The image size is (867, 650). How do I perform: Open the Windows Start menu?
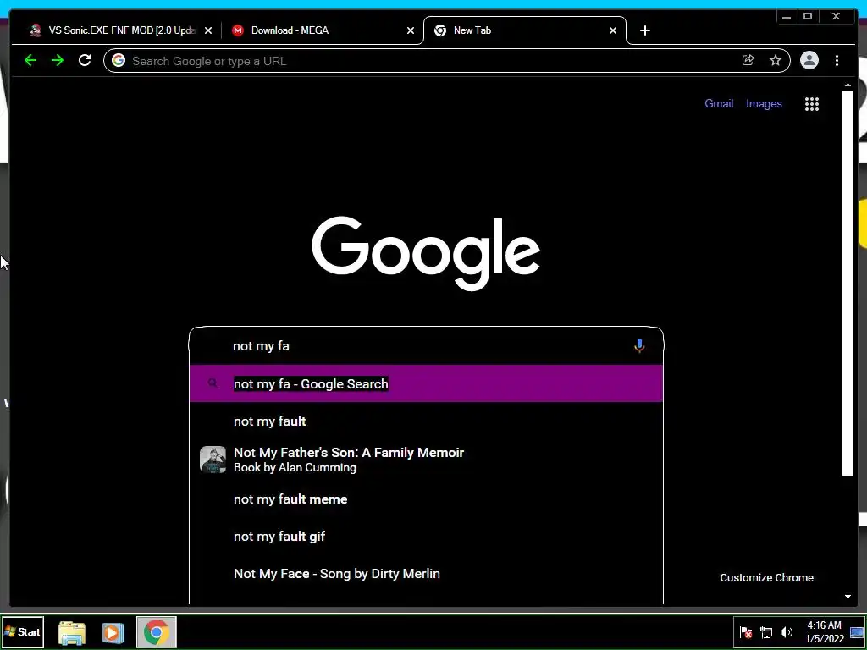pyautogui.click(x=22, y=631)
